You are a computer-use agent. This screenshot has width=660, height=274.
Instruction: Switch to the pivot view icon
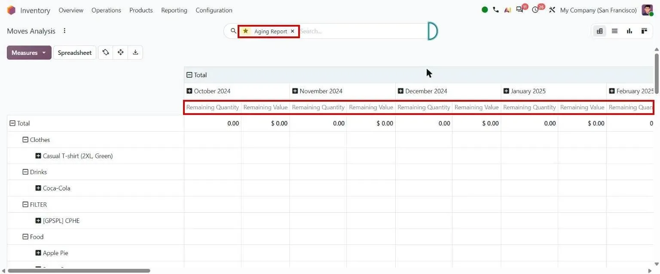(x=599, y=31)
